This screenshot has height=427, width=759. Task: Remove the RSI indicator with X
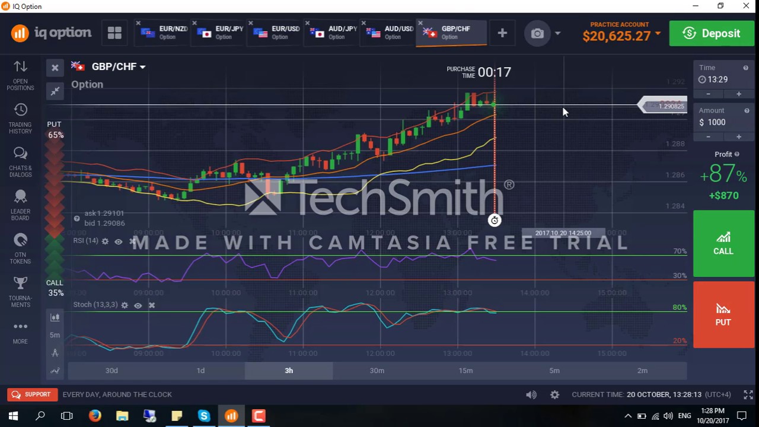[x=132, y=241]
